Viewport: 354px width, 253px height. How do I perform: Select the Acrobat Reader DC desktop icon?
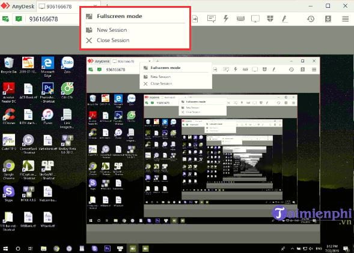[9, 92]
